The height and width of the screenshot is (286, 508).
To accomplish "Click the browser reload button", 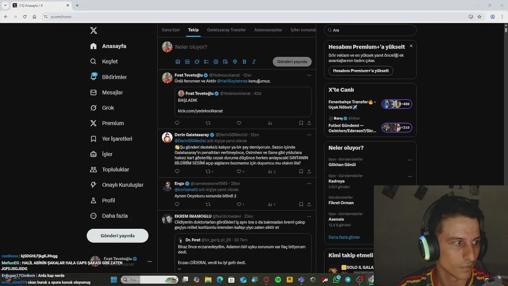I will tap(25, 17).
